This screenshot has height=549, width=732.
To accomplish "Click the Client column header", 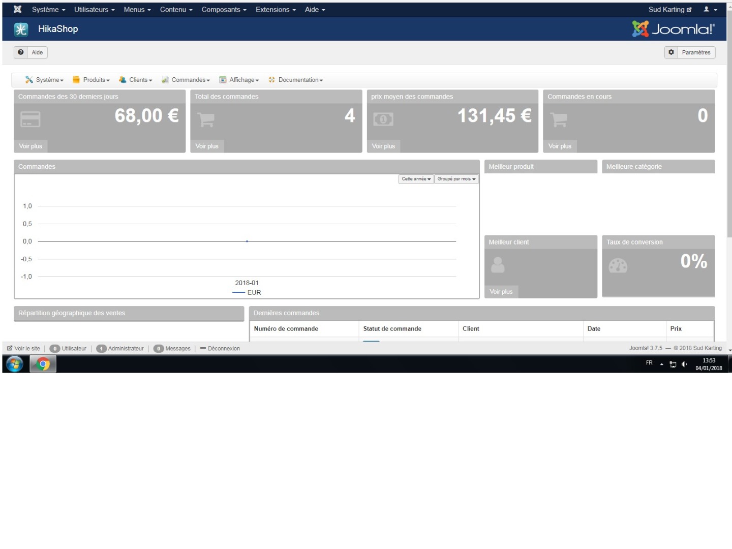I will pyautogui.click(x=471, y=329).
